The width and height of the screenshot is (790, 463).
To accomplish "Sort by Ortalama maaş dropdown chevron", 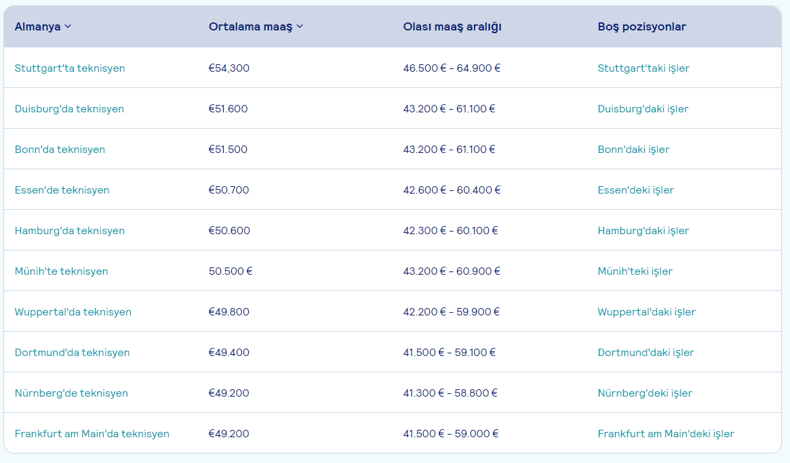I will click(x=300, y=26).
